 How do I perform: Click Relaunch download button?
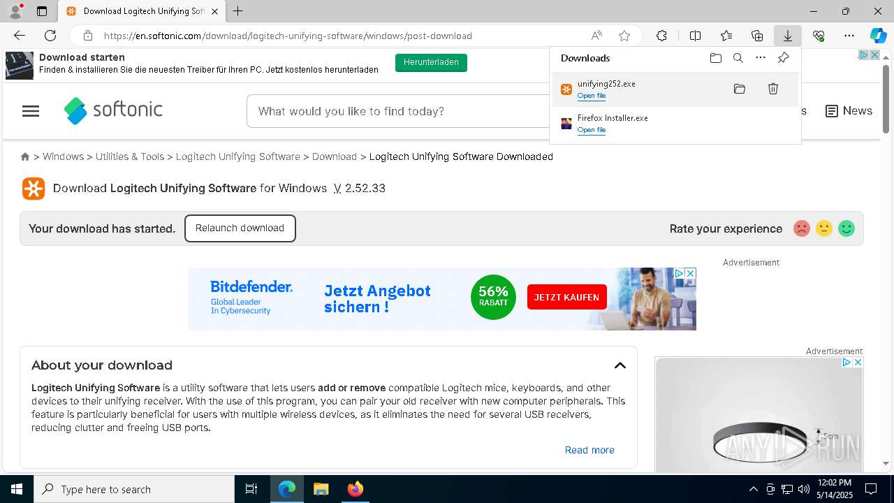click(240, 228)
